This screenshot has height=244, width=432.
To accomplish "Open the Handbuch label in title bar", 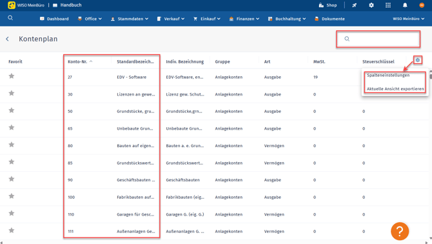I will (71, 5).
